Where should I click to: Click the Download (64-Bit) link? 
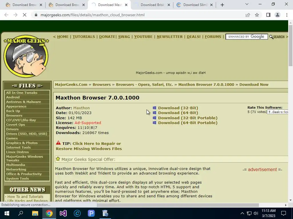pyautogui.click(x=178, y=113)
